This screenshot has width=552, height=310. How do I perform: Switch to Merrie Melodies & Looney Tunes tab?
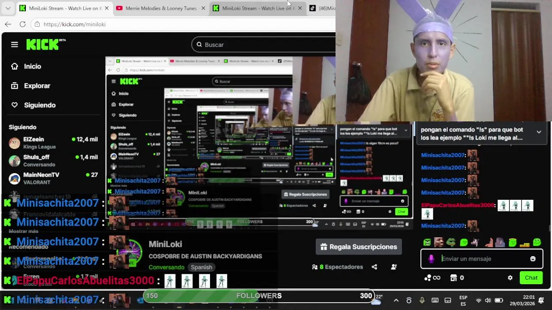click(160, 8)
